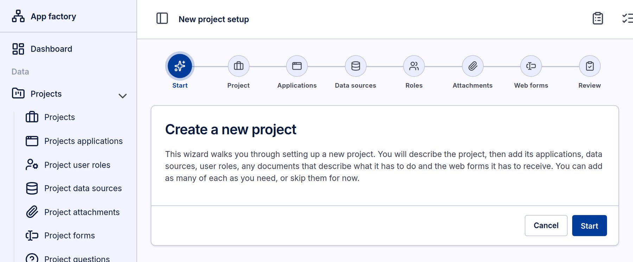Viewport: 633px width, 262px height.
Task: Open the clipboard list icon in header
Action: (598, 18)
